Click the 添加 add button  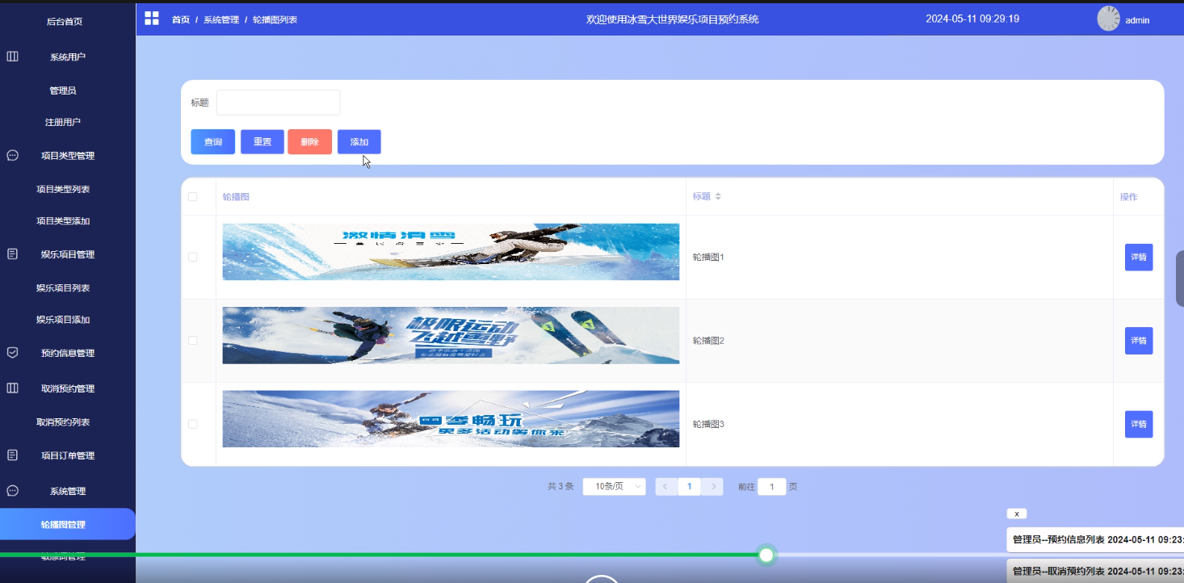[x=359, y=141]
